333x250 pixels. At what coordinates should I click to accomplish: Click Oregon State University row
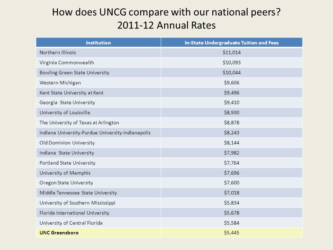click(x=169, y=183)
